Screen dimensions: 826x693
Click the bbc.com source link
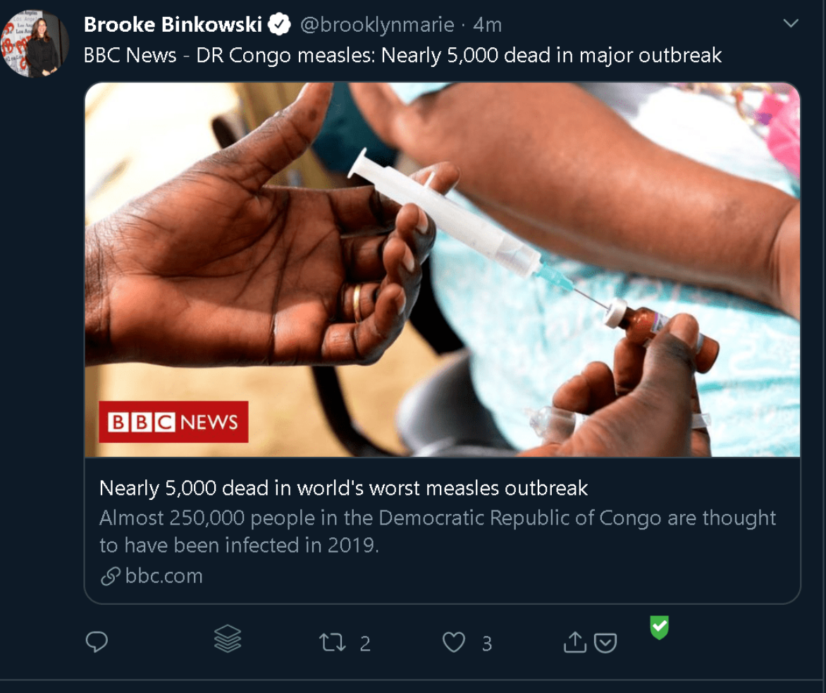tap(164, 577)
